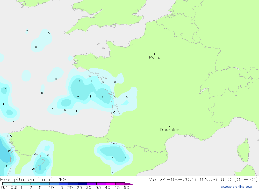Pick the 10–15 mm legend swatch
This screenshot has width=259, height=189.
click(x=54, y=184)
